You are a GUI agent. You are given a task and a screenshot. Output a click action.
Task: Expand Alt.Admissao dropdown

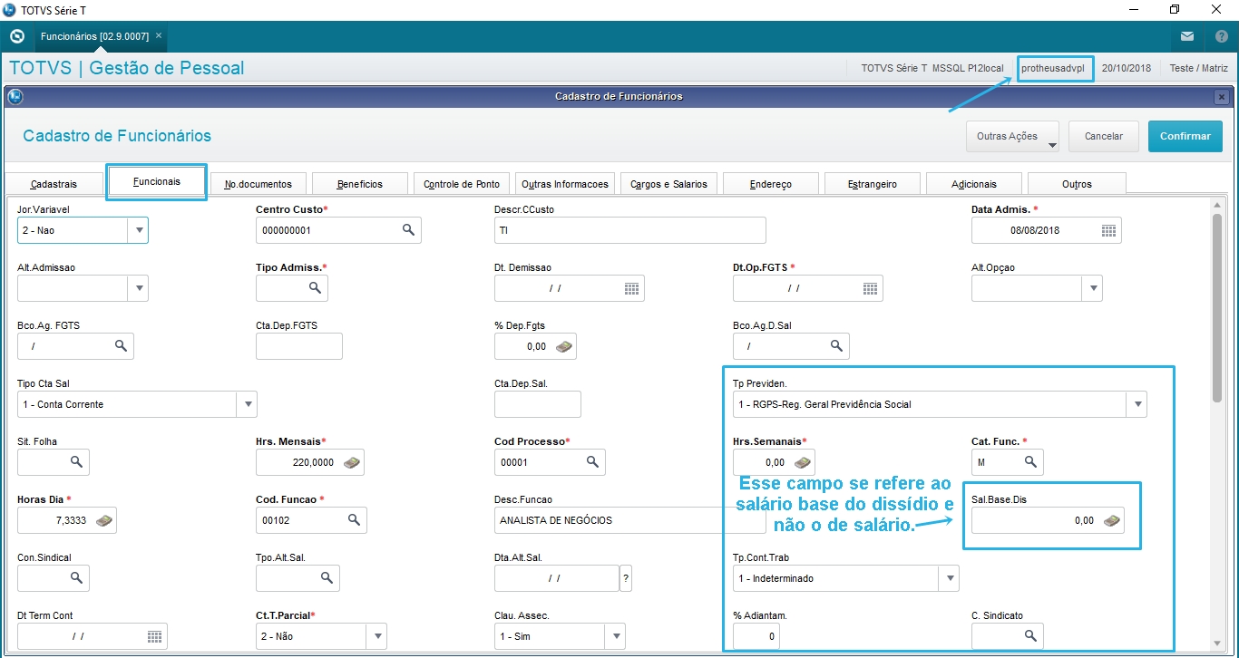(x=139, y=288)
